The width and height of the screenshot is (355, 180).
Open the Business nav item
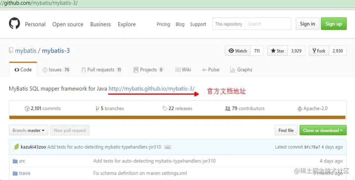click(x=101, y=24)
